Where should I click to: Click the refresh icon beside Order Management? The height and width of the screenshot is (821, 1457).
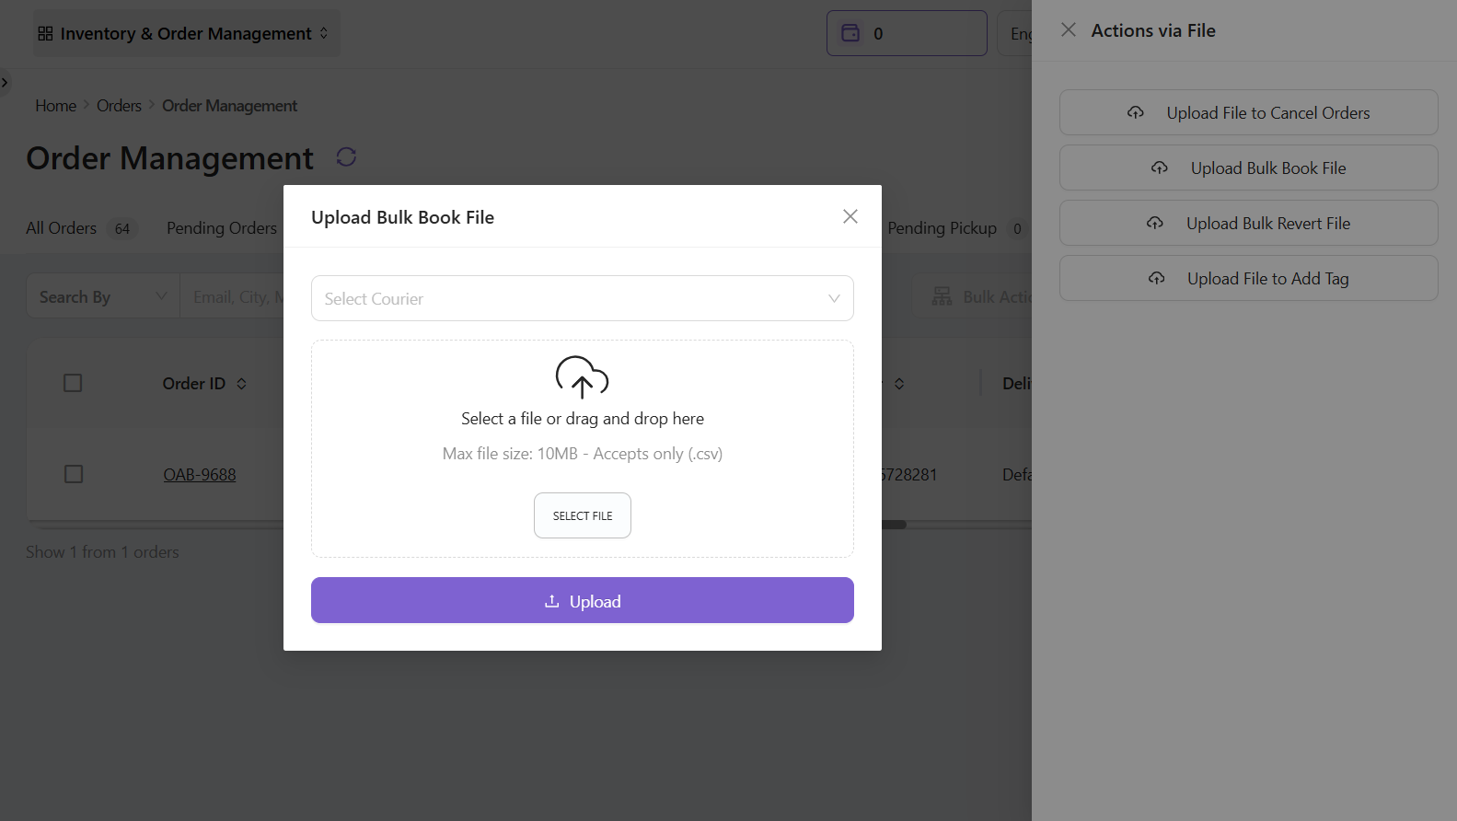pyautogui.click(x=346, y=157)
